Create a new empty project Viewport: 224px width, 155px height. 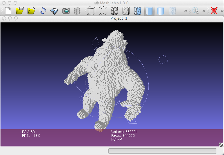tap(8, 11)
